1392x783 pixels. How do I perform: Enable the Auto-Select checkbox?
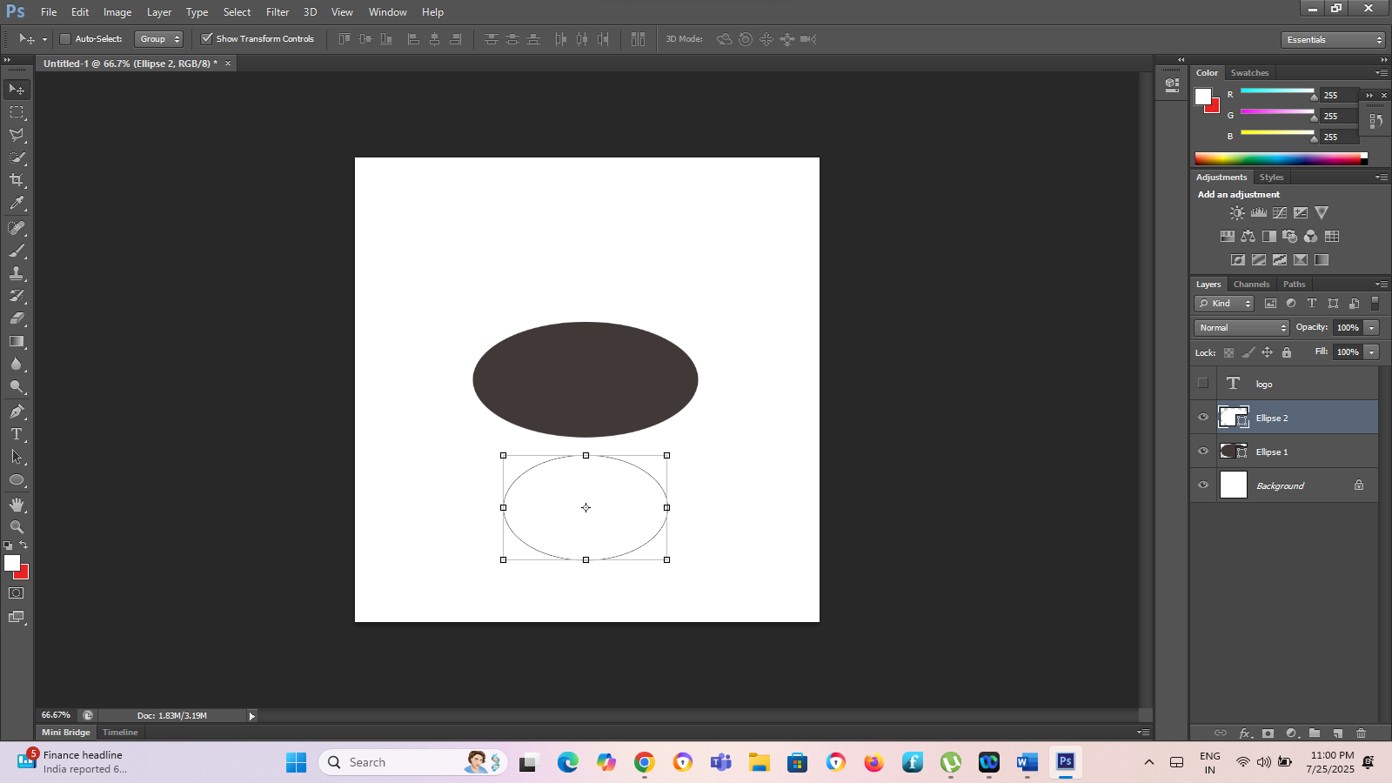65,39
